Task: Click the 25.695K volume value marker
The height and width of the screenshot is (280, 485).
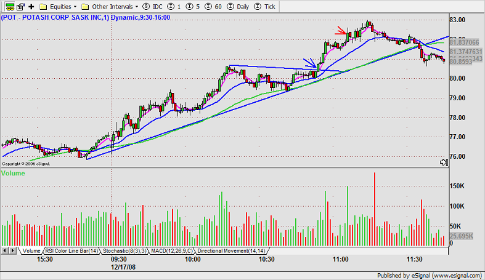Action: coord(461,236)
